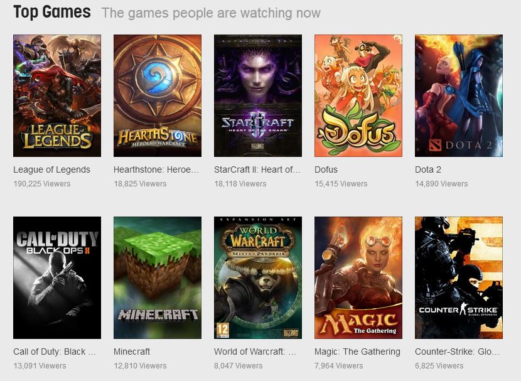521x381 pixels.
Task: Choose the Dofus game cover
Action: point(358,95)
